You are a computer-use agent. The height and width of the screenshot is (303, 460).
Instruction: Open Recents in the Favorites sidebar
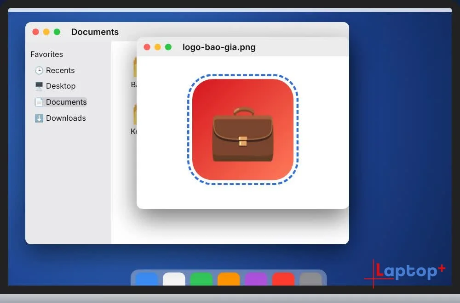(55, 70)
